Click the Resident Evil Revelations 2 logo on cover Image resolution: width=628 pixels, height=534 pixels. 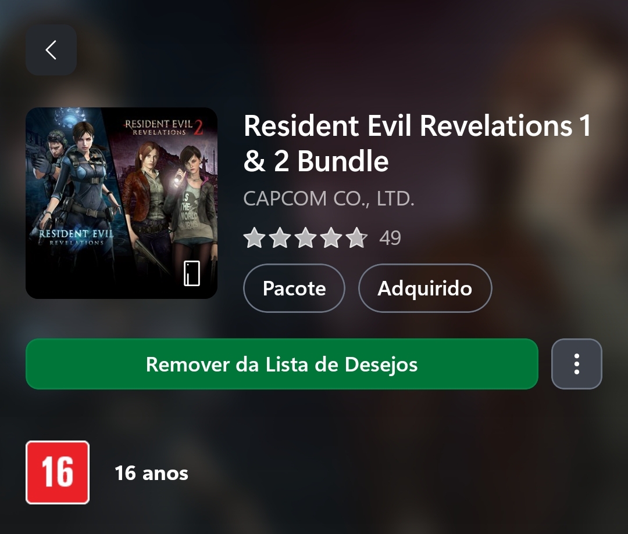(x=164, y=127)
